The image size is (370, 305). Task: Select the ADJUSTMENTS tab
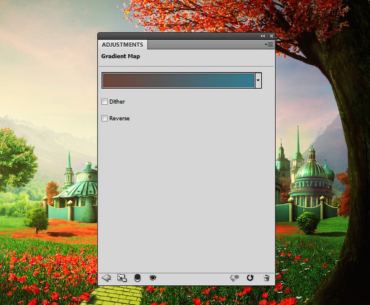click(123, 44)
